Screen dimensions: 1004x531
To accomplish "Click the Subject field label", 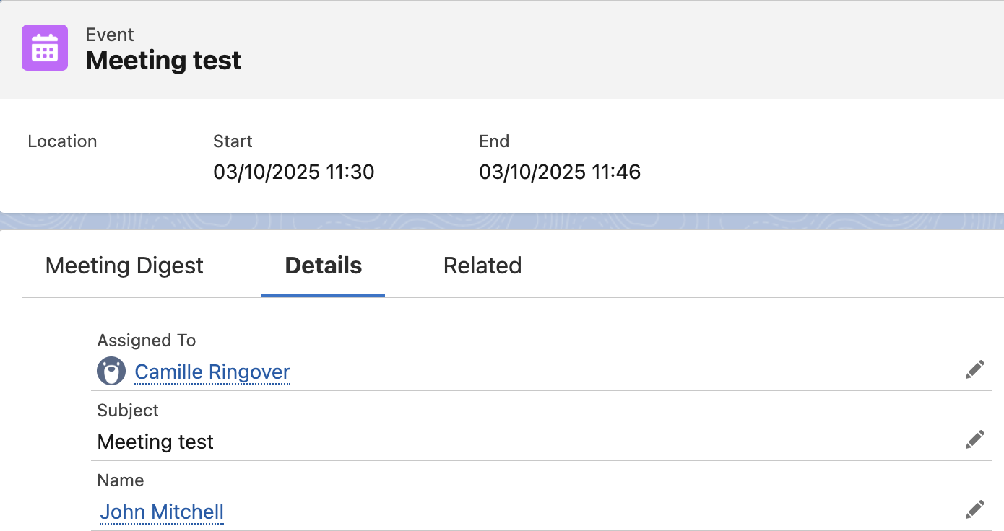I will [128, 411].
